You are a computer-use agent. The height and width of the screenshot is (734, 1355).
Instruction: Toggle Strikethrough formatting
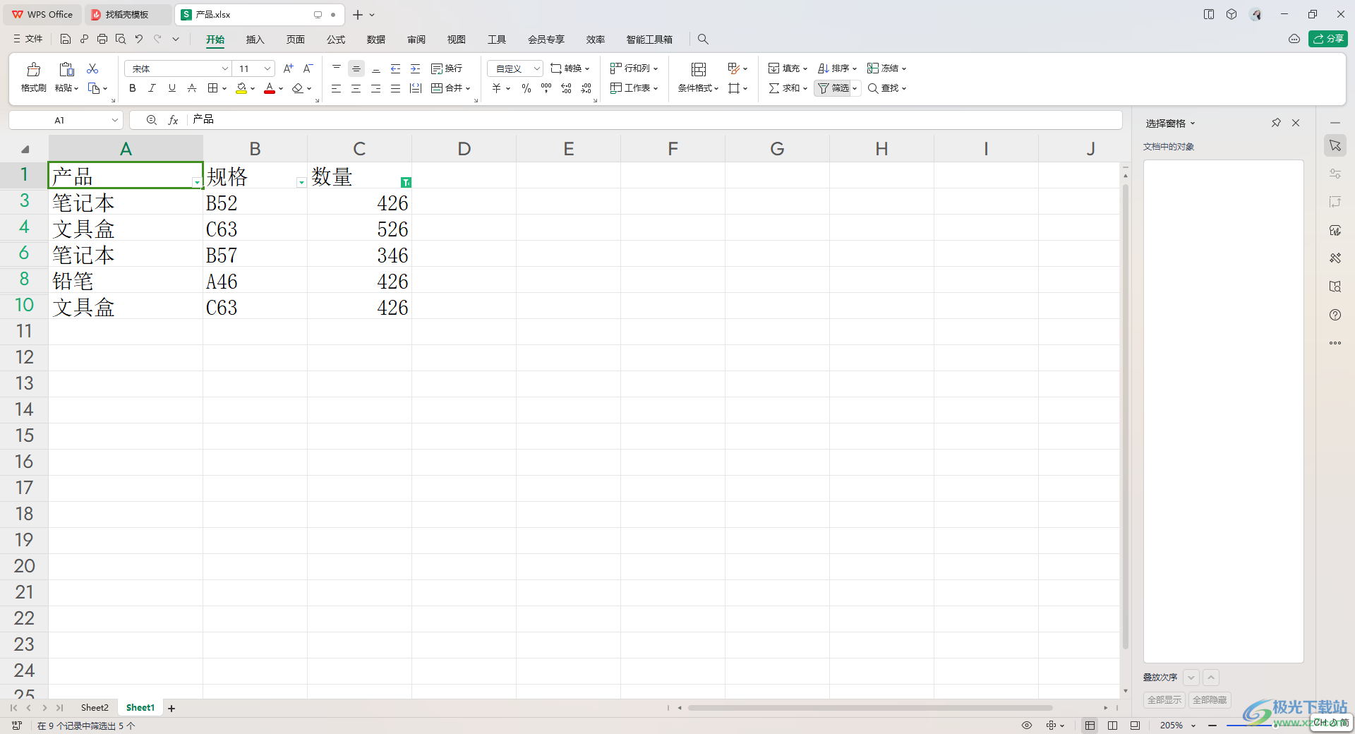[x=191, y=88]
